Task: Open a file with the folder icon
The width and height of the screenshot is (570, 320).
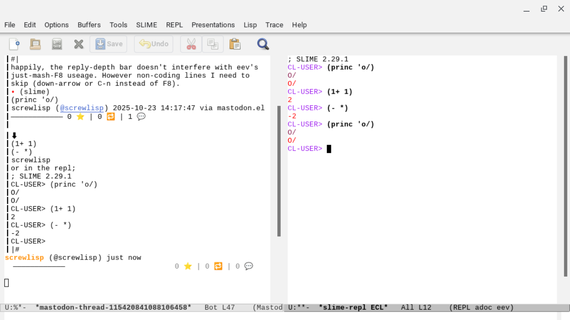Action: click(x=35, y=44)
